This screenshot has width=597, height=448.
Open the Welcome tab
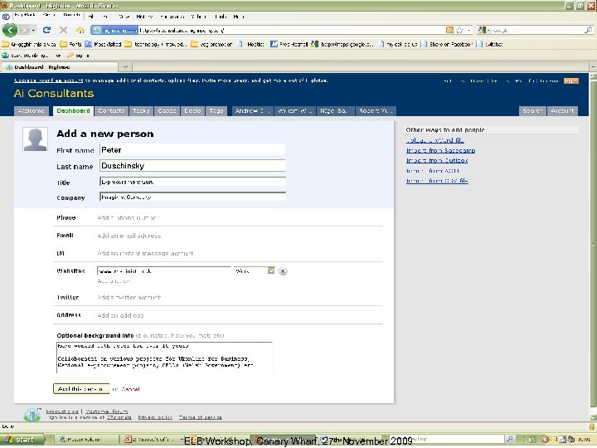pos(32,111)
